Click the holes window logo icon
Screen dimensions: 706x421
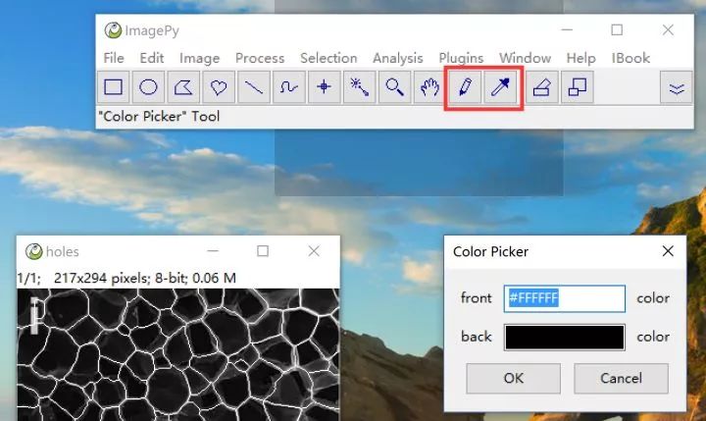[33, 251]
